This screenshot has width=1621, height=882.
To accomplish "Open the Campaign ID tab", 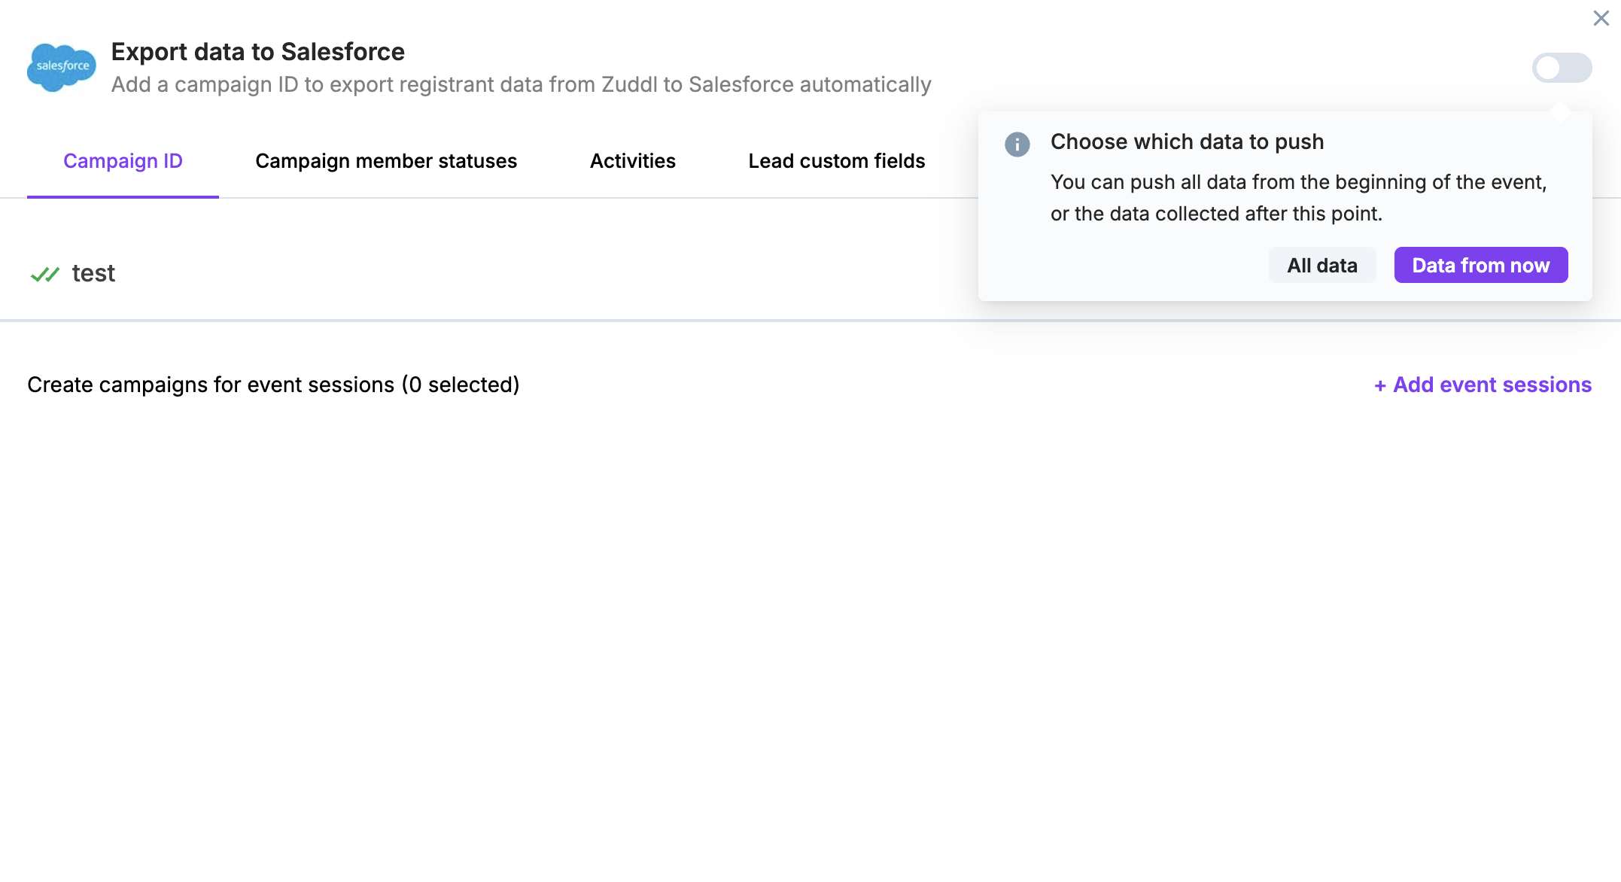I will [123, 161].
